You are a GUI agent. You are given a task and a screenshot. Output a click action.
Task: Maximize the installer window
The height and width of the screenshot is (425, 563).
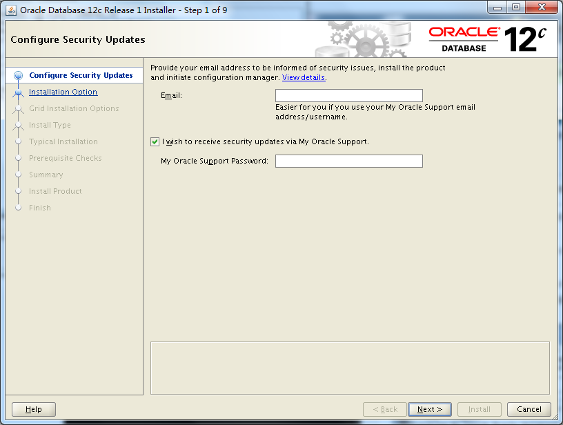point(516,8)
